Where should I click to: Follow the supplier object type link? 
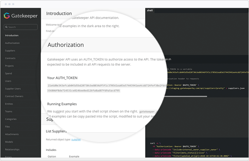(x=76, y=140)
